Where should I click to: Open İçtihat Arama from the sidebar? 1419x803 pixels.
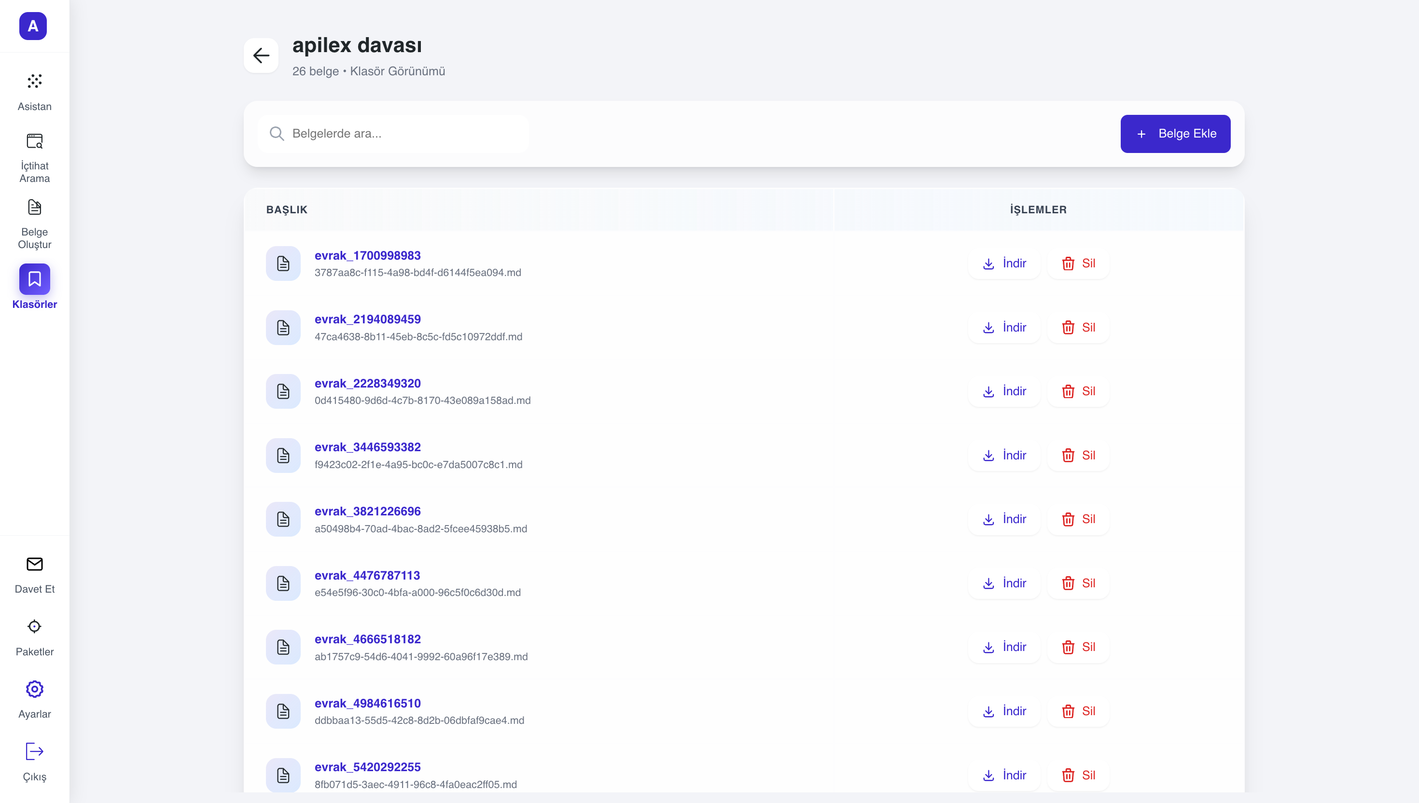34,142
